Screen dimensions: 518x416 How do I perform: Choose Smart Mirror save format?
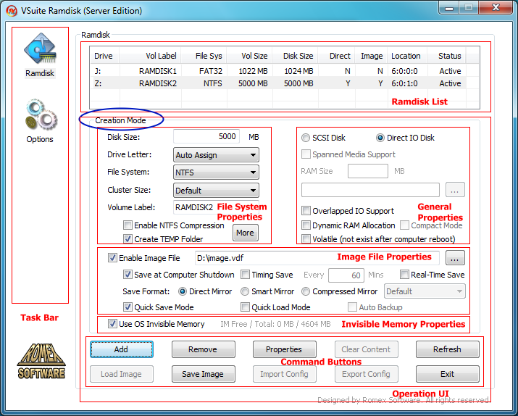[245, 291]
